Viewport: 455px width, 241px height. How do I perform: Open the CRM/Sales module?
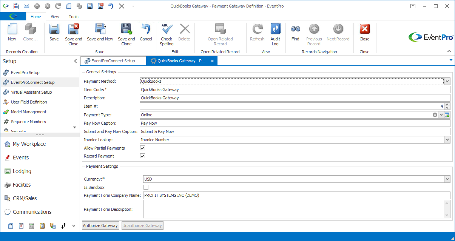coord(25,198)
